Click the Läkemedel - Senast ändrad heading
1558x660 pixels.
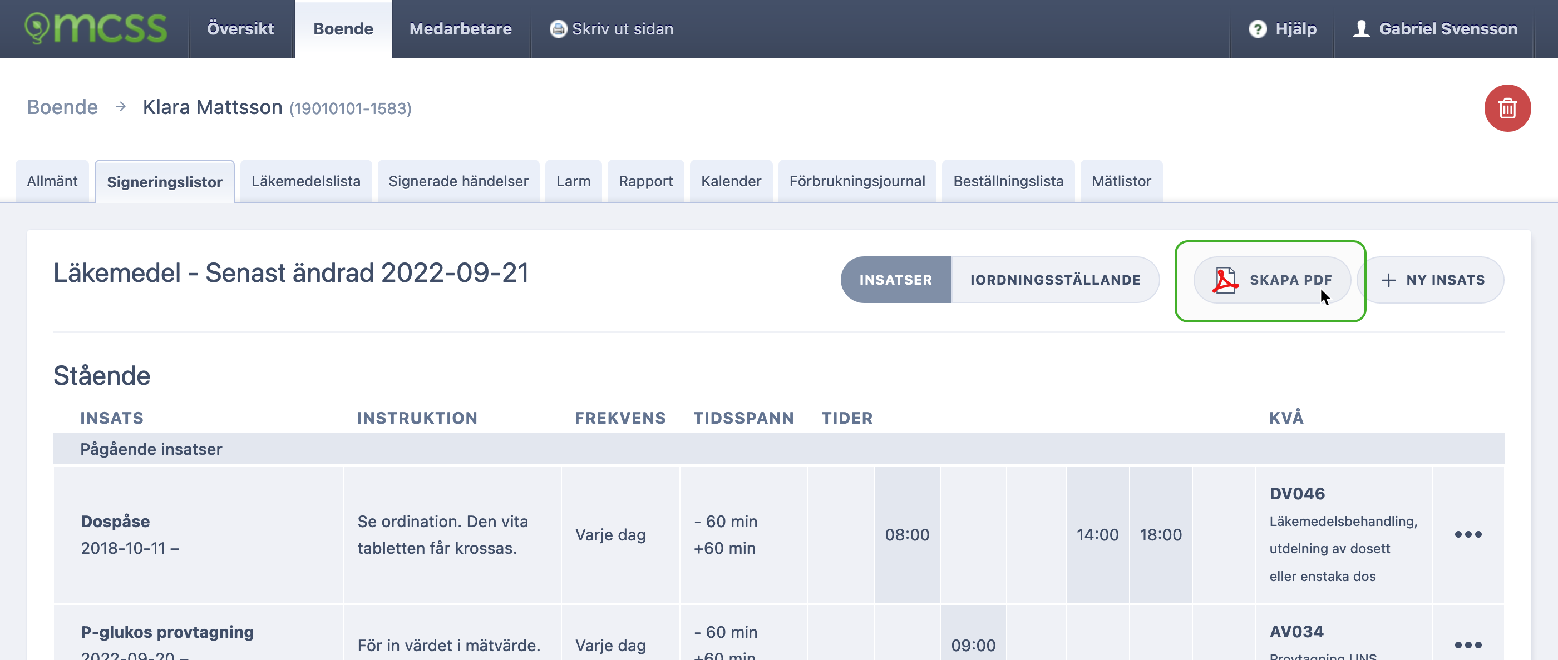pyautogui.click(x=291, y=272)
